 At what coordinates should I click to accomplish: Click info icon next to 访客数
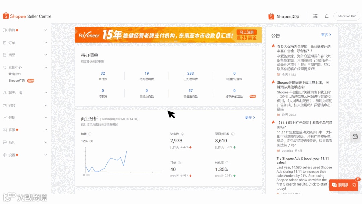coord(183,134)
